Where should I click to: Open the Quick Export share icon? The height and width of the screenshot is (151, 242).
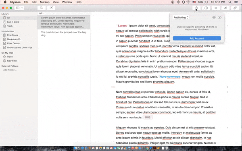(196, 8)
